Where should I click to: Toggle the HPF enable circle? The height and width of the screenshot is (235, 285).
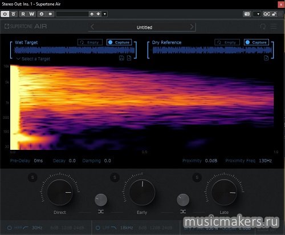(x=9, y=228)
